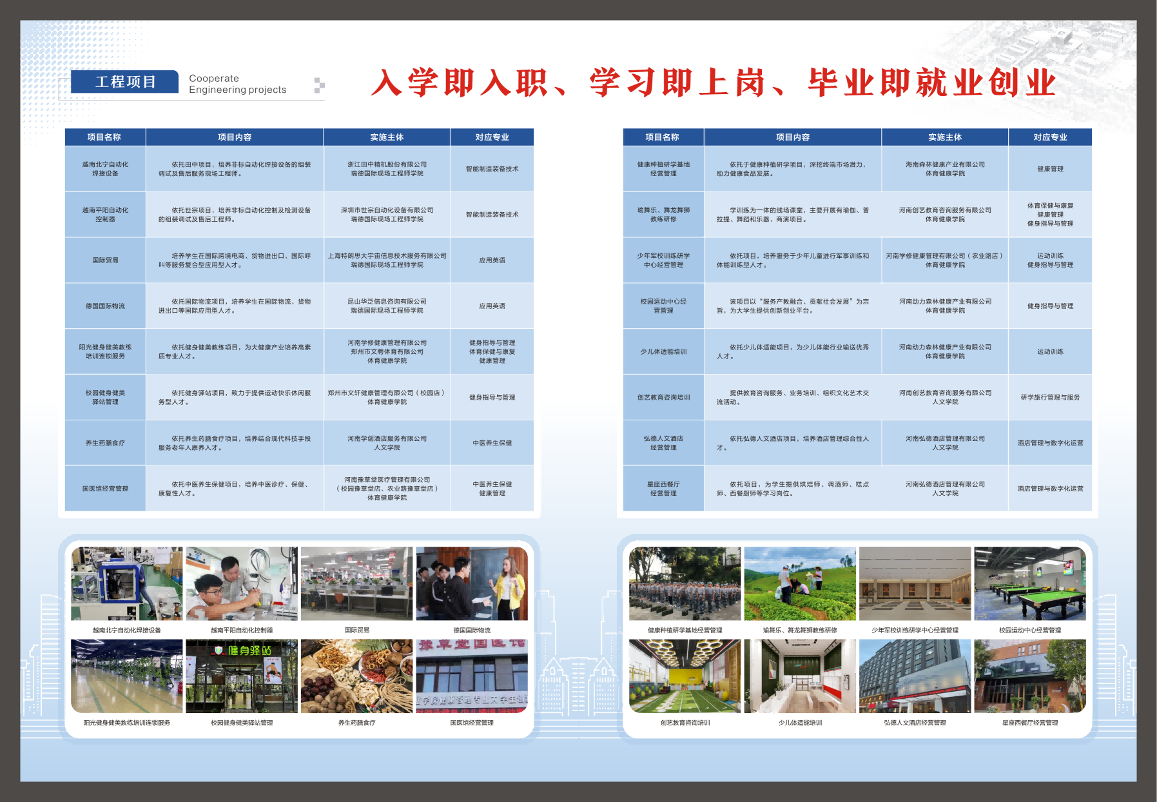
Task: Click the blue 工程项目 title label
Action: click(x=125, y=82)
